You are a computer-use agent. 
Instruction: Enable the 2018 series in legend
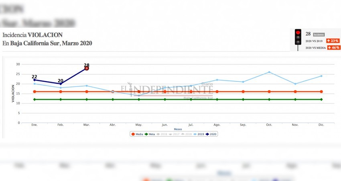[187, 134]
